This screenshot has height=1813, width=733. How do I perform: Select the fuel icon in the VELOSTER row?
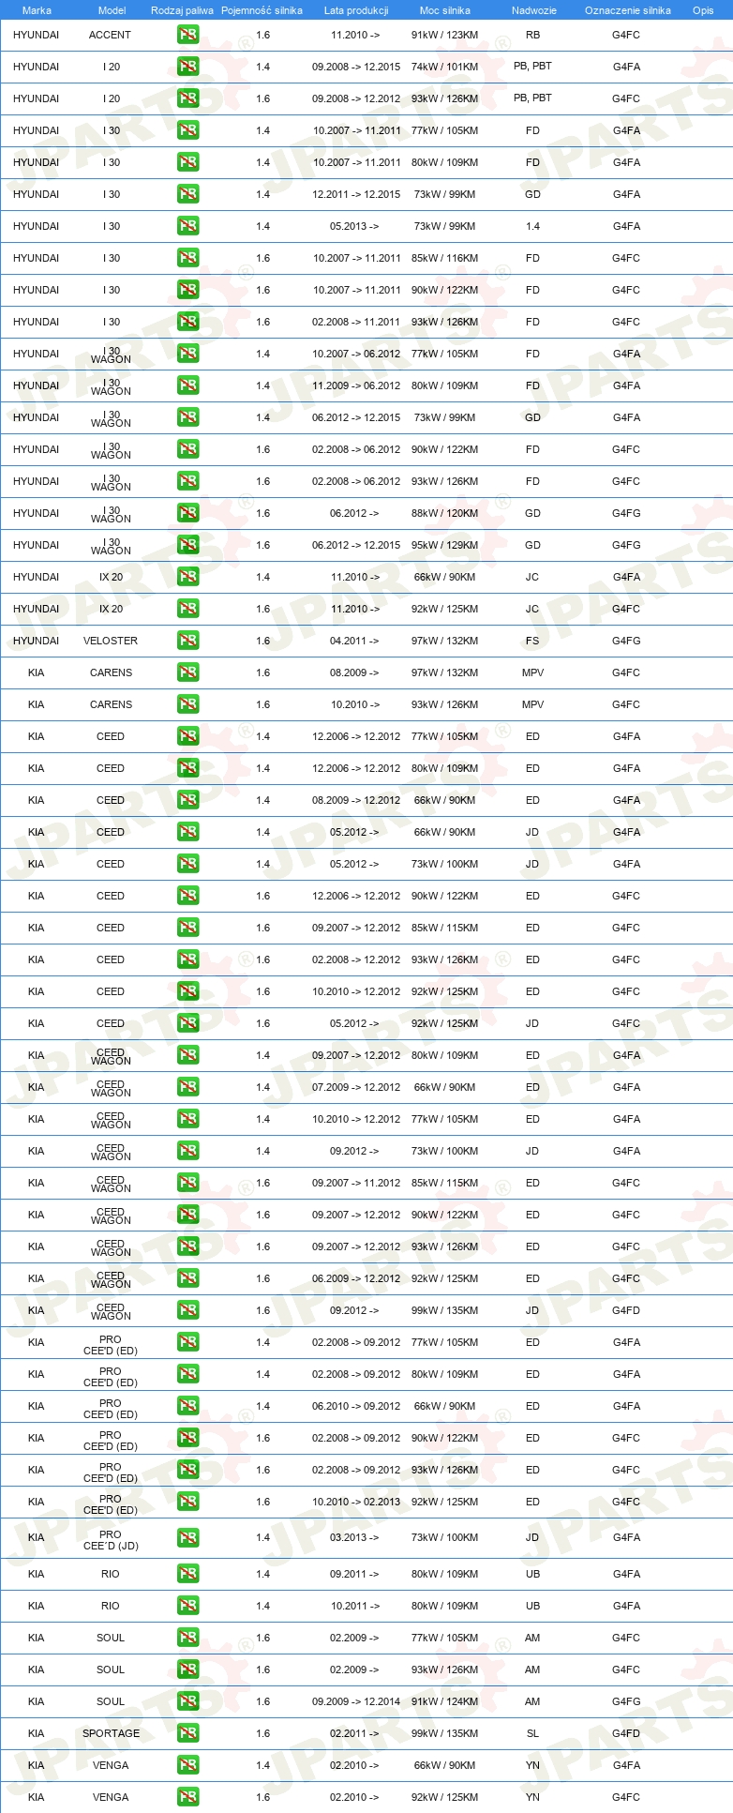click(x=187, y=641)
